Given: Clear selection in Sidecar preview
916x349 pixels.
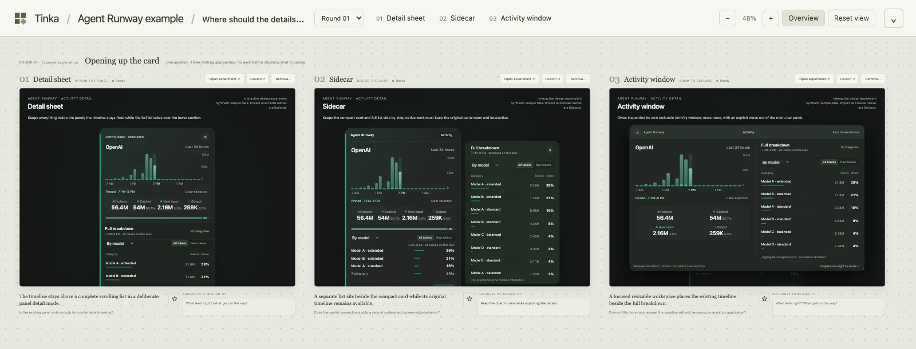Looking at the screenshot, I should pyautogui.click(x=441, y=201).
